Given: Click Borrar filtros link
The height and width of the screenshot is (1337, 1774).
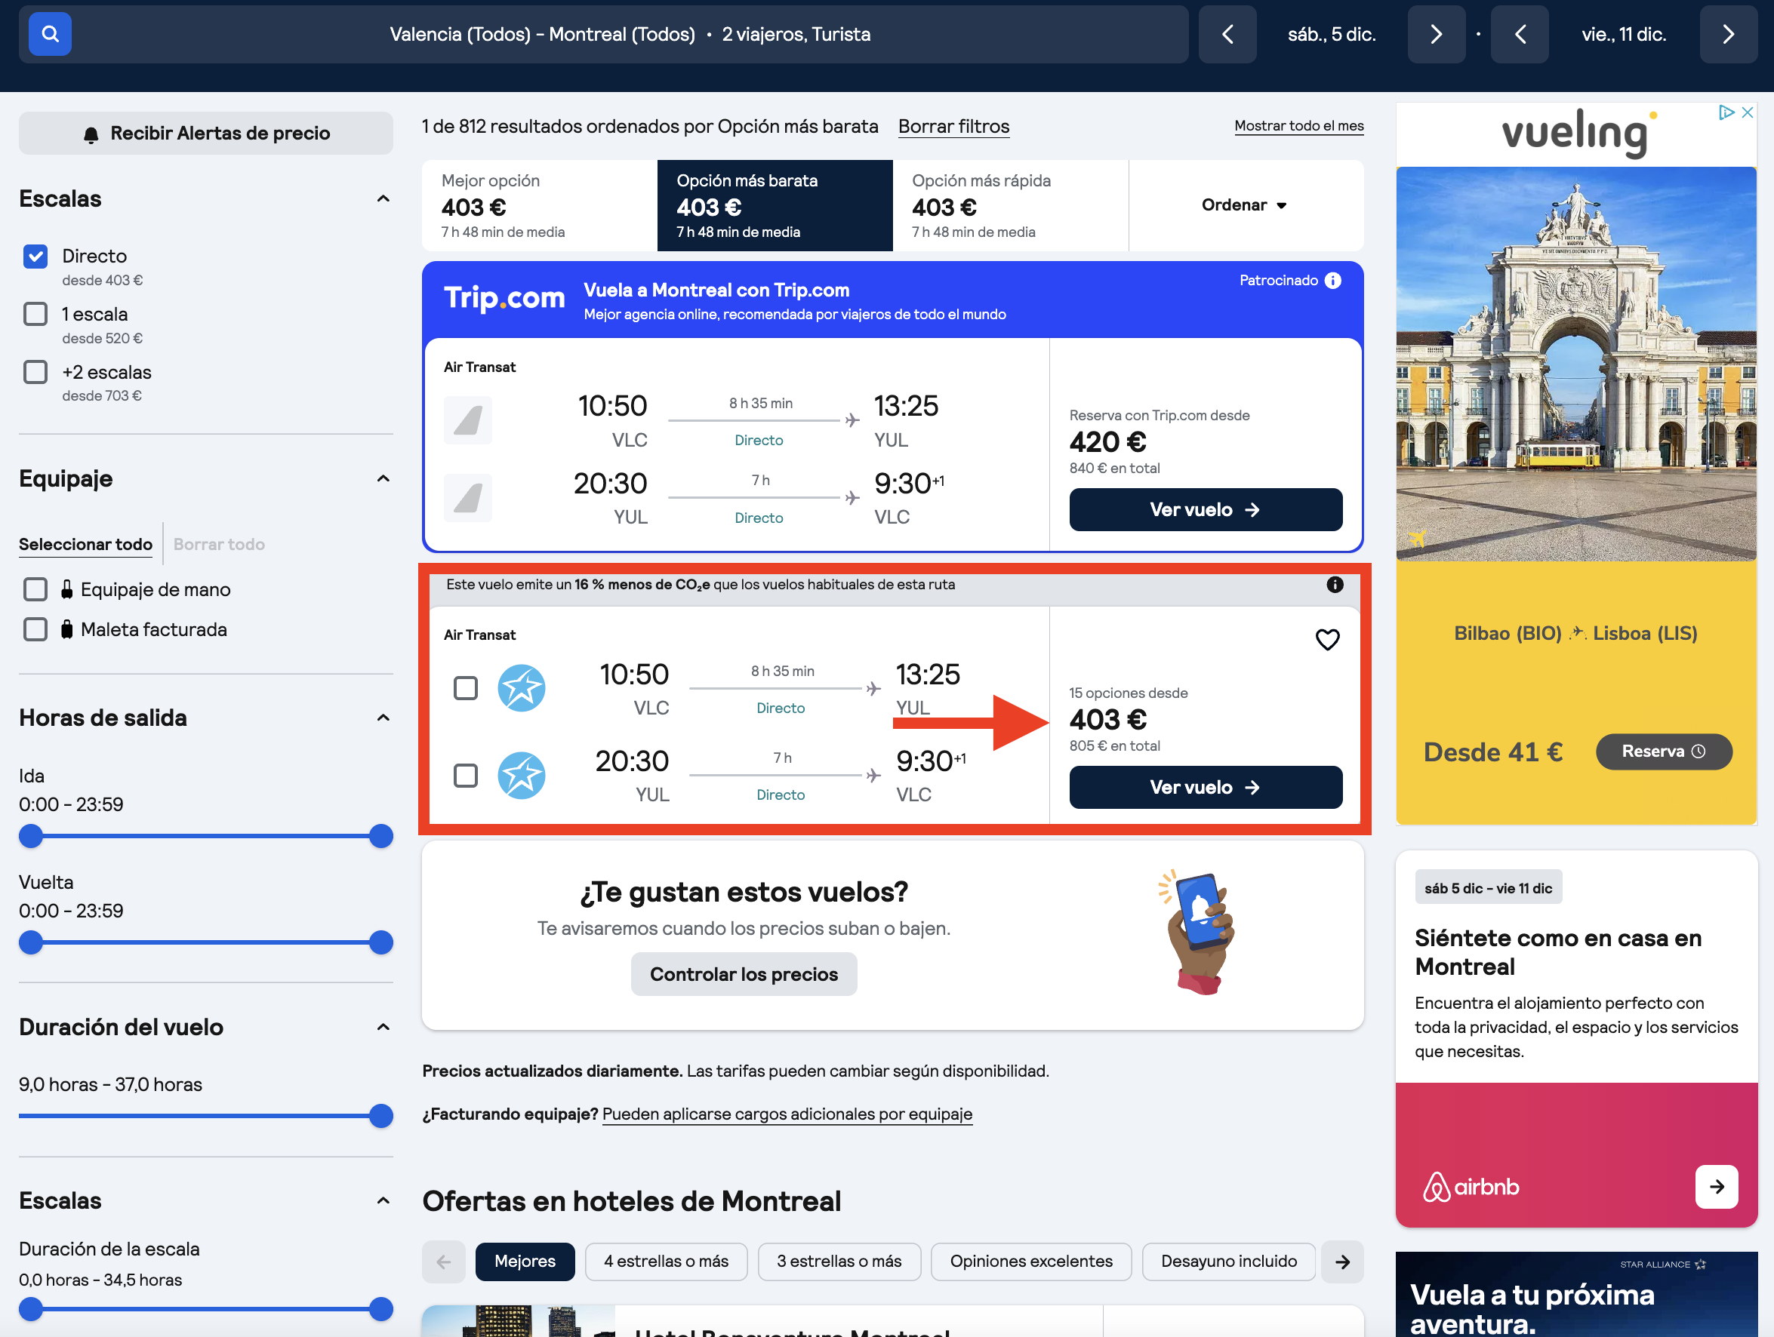Looking at the screenshot, I should tap(953, 127).
